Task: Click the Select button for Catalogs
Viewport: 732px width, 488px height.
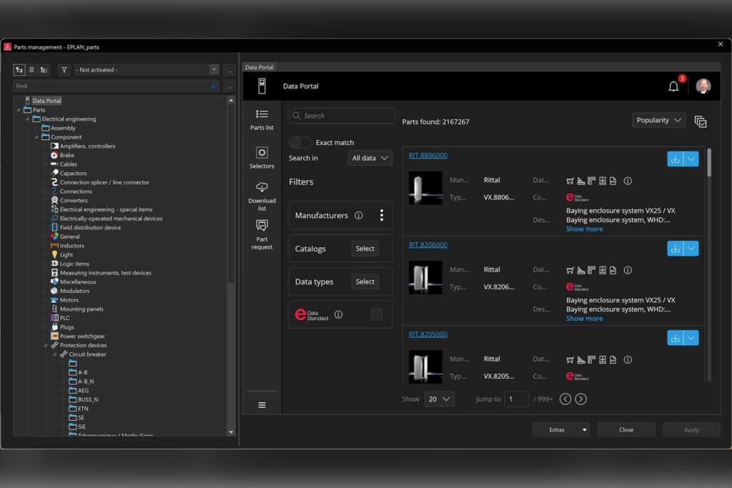Action: [x=365, y=249]
